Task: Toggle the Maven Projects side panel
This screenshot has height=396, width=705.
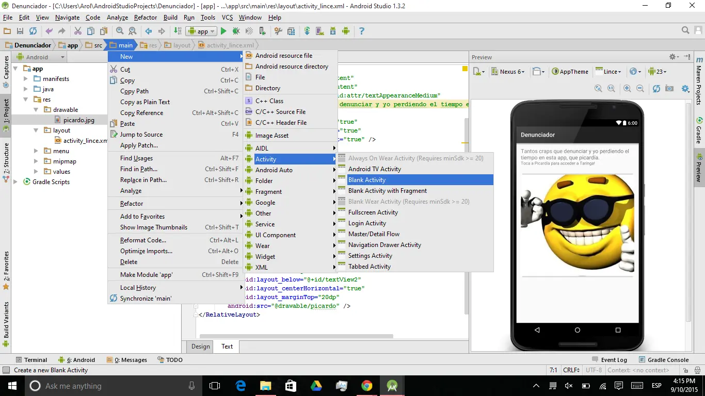Action: [699, 81]
